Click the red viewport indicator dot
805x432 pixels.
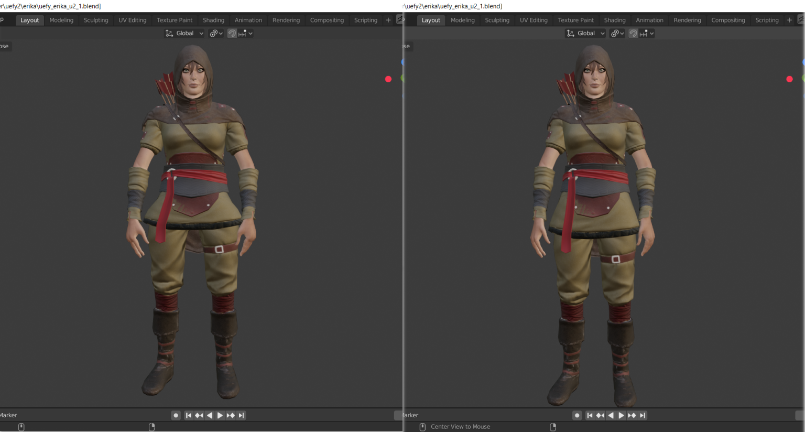tap(388, 79)
